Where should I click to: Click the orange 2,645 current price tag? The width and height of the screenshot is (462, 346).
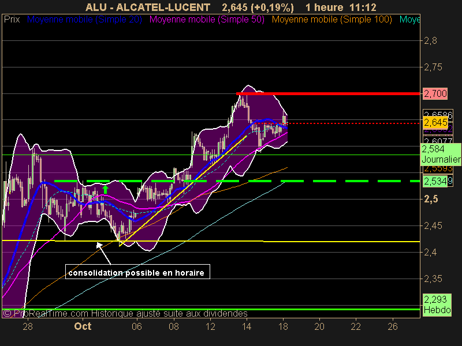[435, 122]
